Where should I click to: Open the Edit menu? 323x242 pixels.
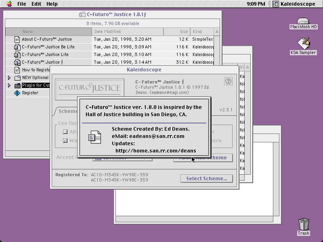[36, 4]
